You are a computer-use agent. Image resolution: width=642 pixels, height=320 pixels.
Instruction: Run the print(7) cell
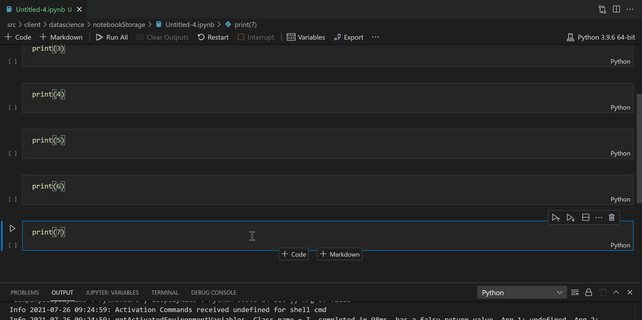tap(12, 229)
